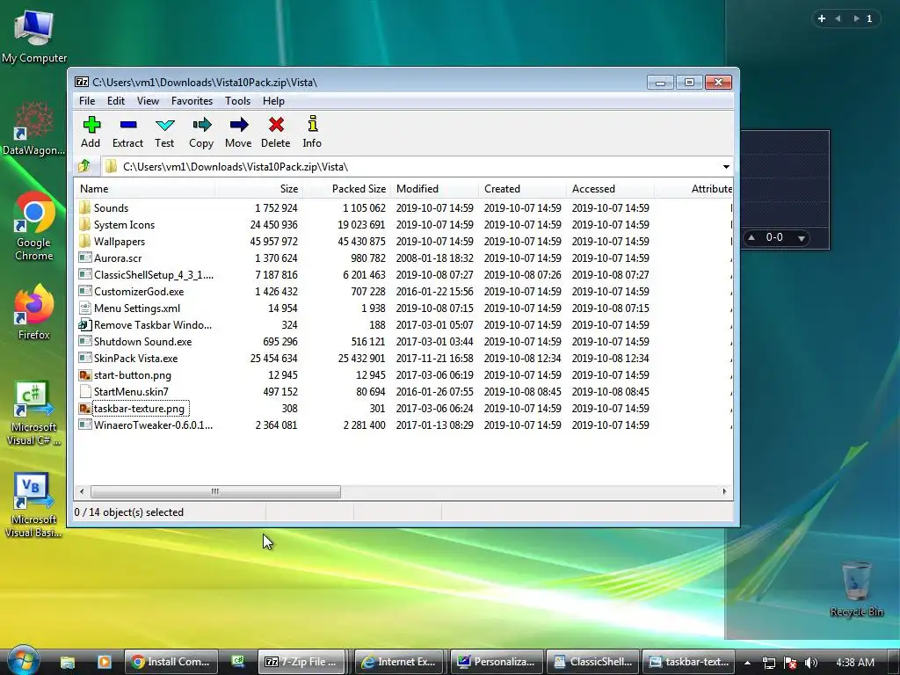Image resolution: width=900 pixels, height=675 pixels.
Task: Click the Action Center flag tray icon
Action: tap(790, 663)
